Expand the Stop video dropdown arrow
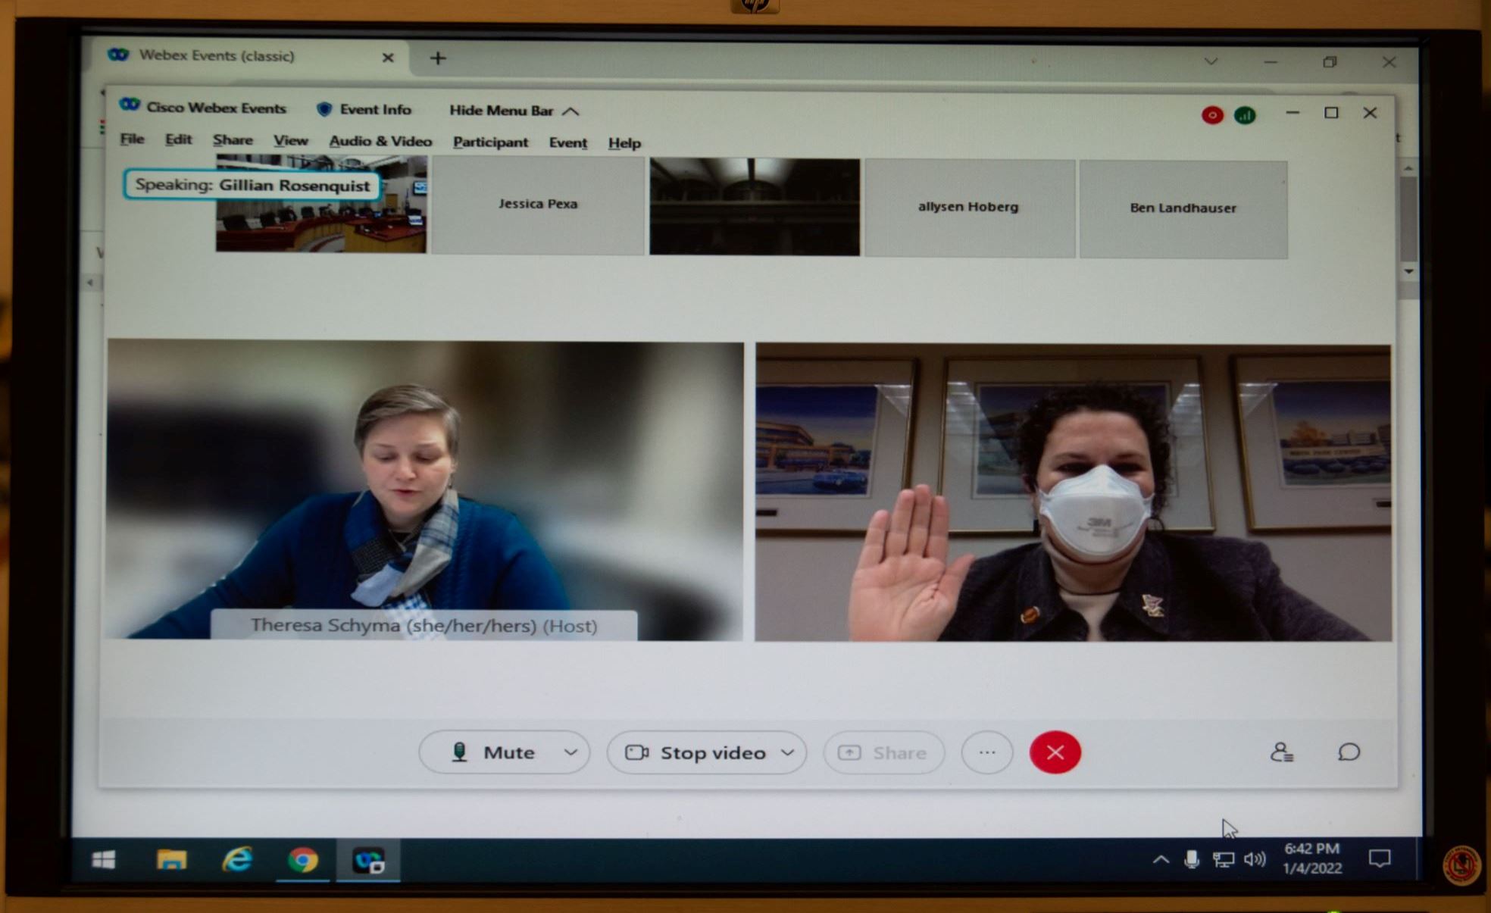This screenshot has width=1491, height=913. 788,752
